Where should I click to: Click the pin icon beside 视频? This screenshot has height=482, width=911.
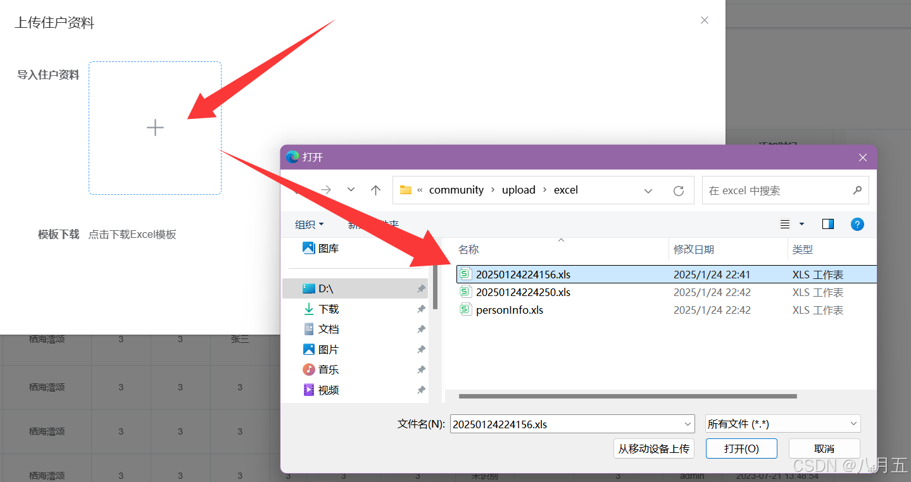point(420,390)
